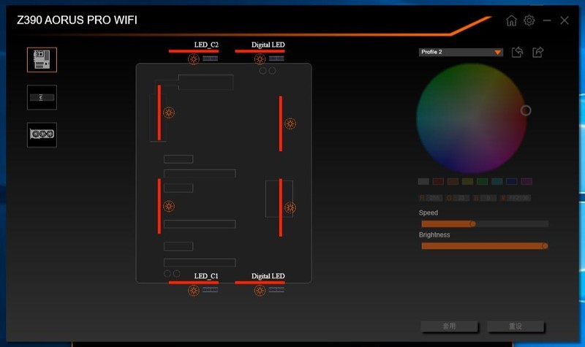585x347 pixels.
Task: Click the Brightness slider handle
Action: pyautogui.click(x=545, y=246)
